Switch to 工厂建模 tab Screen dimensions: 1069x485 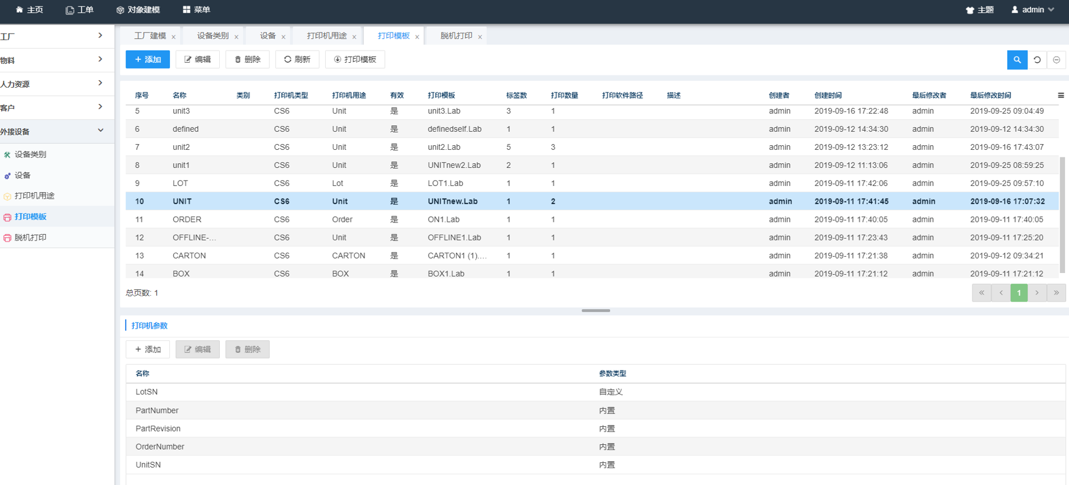click(150, 36)
